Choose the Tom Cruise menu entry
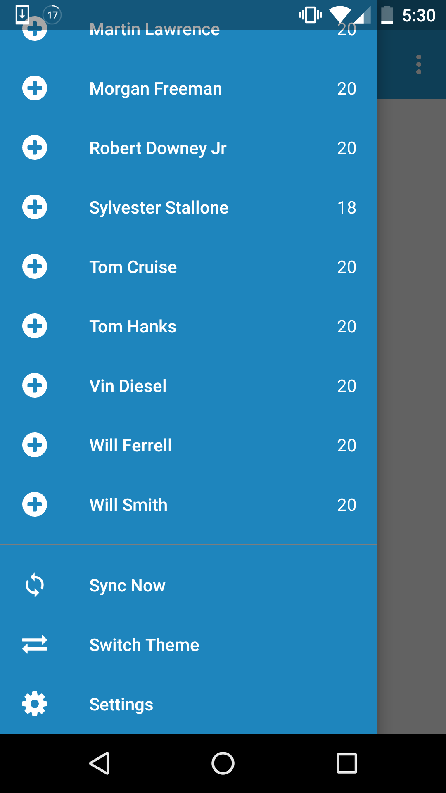 click(133, 267)
